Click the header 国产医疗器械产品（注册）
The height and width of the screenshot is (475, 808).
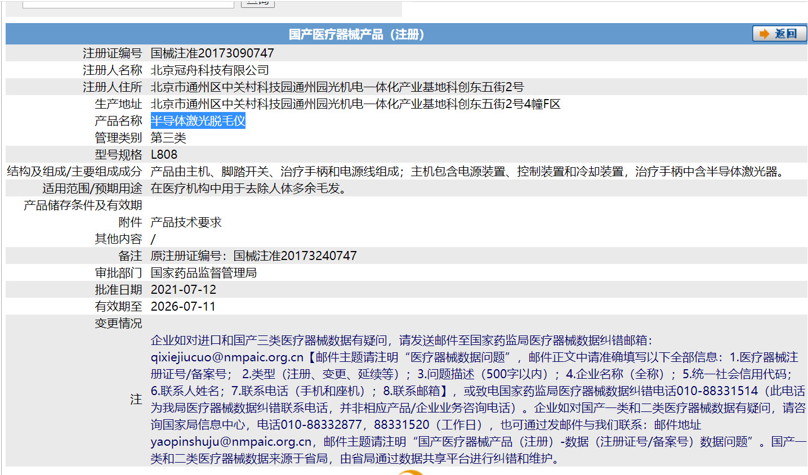click(x=356, y=34)
